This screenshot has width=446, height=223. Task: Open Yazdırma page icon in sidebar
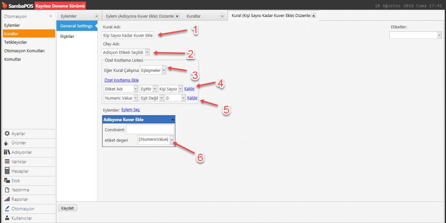[7, 190]
